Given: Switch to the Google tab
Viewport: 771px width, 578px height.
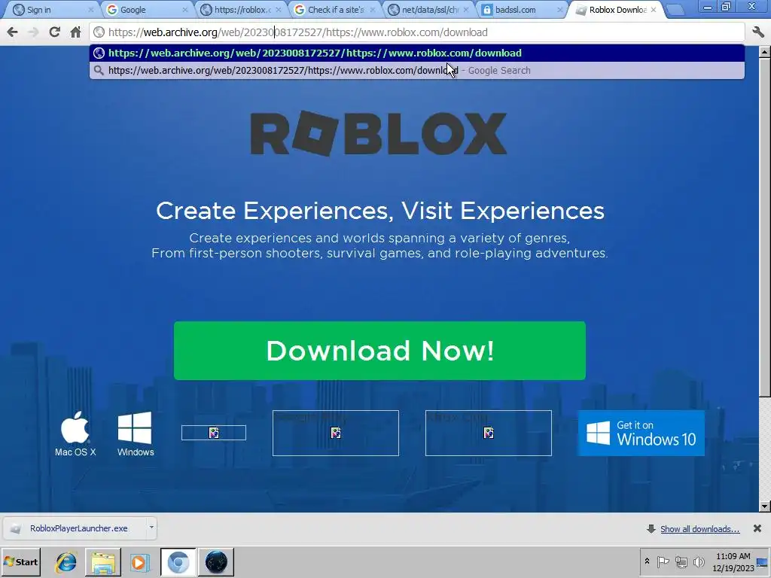Looking at the screenshot, I should pyautogui.click(x=145, y=10).
